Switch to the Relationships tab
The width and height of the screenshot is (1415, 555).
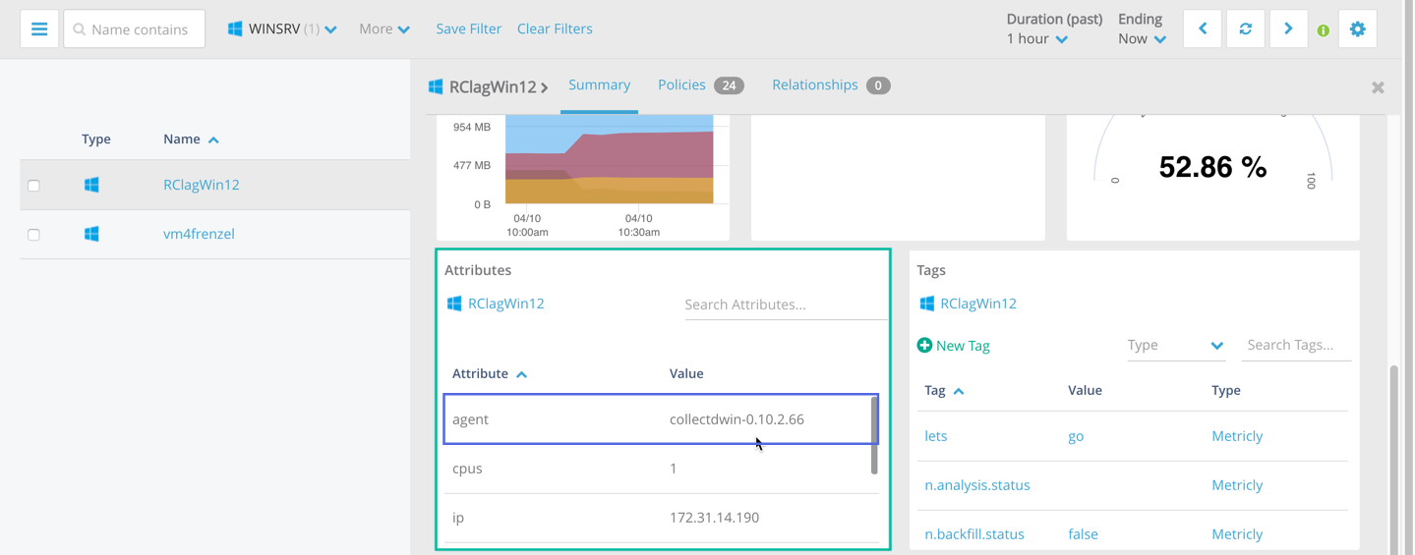tap(815, 85)
